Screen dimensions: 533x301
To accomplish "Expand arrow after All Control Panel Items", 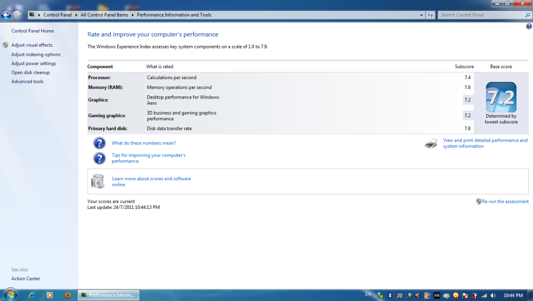I will point(133,15).
